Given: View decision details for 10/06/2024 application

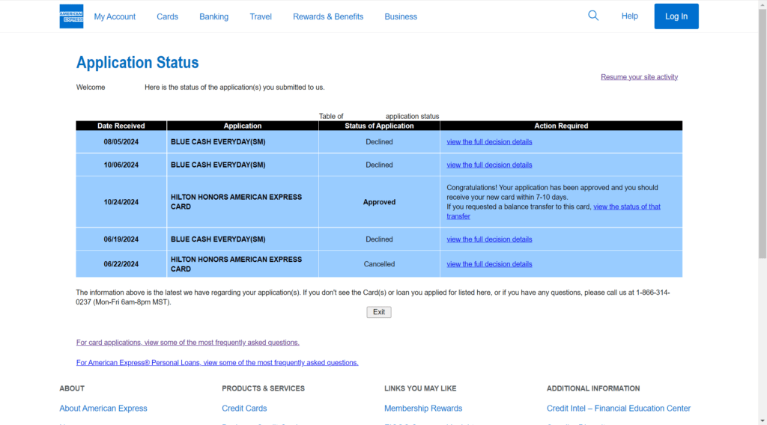Looking at the screenshot, I should (x=489, y=165).
